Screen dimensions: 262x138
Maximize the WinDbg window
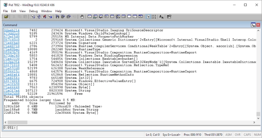point(245,5)
